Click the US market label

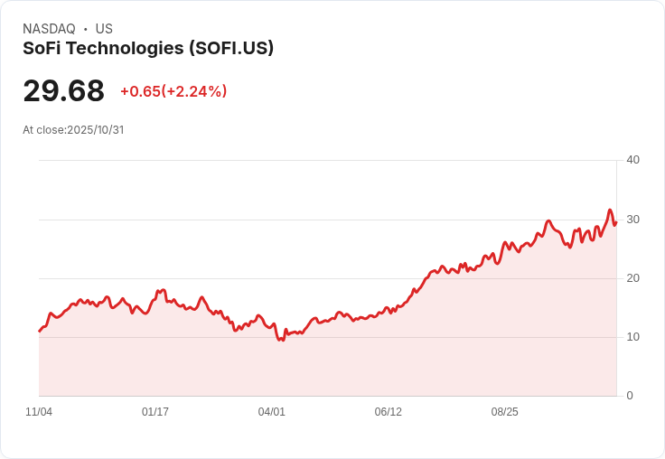(x=104, y=29)
